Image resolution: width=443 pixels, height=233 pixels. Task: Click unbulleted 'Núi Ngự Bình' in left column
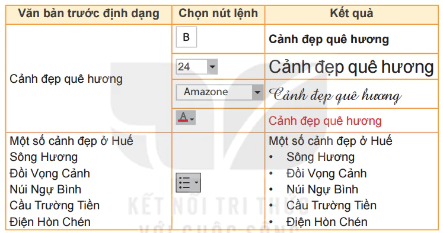(45, 190)
